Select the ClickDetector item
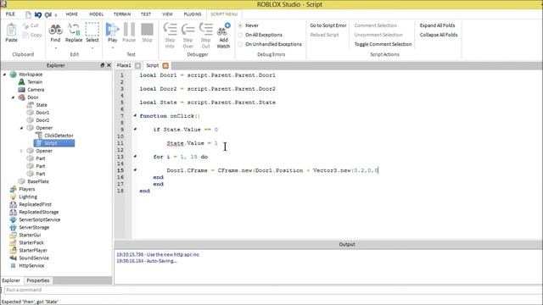The image size is (543, 305). (59, 136)
